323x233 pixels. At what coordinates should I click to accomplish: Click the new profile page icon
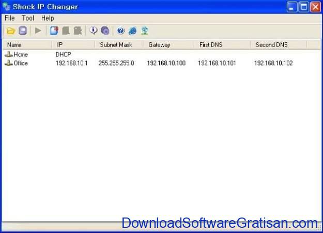(54, 30)
